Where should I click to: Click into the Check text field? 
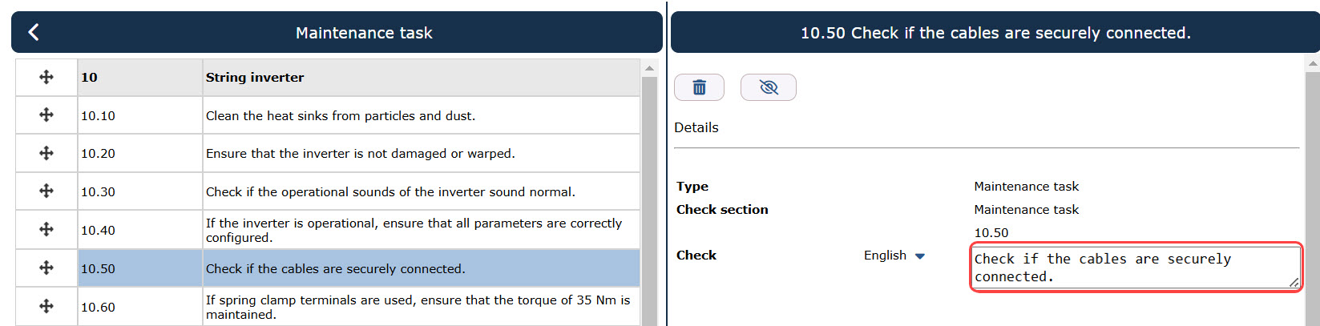[1136, 268]
